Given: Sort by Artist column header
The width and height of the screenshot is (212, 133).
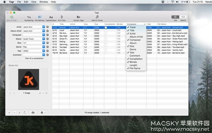Looking at the screenshot, I should click(77, 24).
